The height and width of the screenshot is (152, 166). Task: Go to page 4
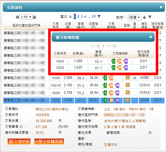coord(85,16)
